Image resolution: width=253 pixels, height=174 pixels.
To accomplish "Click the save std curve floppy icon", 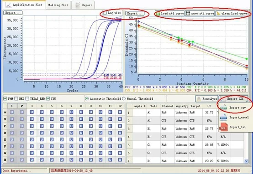I will [188, 14].
